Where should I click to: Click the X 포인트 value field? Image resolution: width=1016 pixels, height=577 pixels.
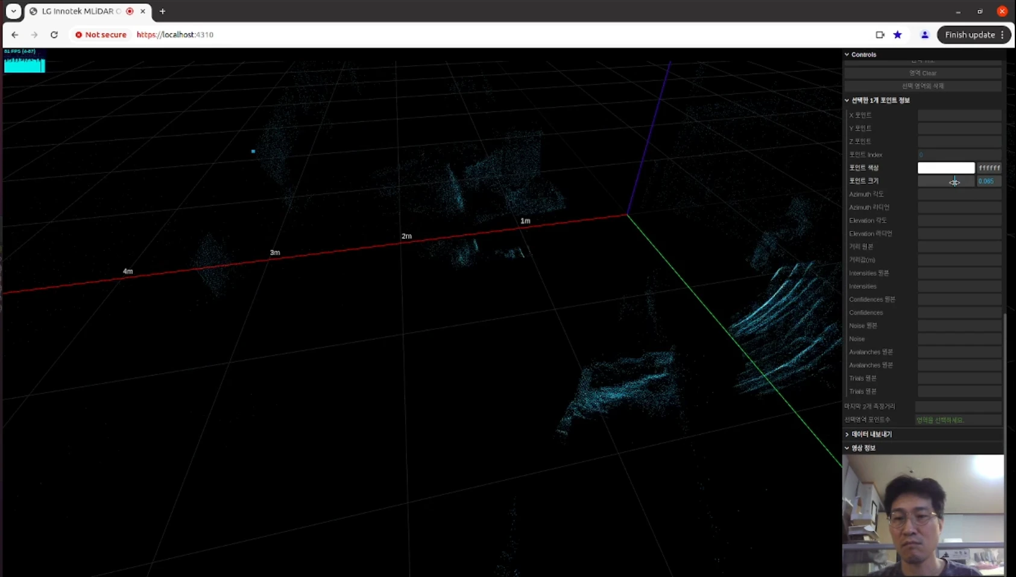tap(959, 115)
